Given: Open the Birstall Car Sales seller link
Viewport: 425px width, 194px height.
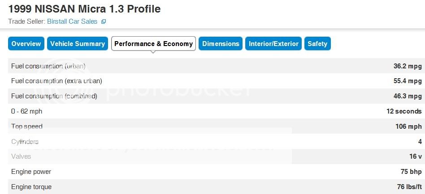Looking at the screenshot, I should [x=72, y=21].
